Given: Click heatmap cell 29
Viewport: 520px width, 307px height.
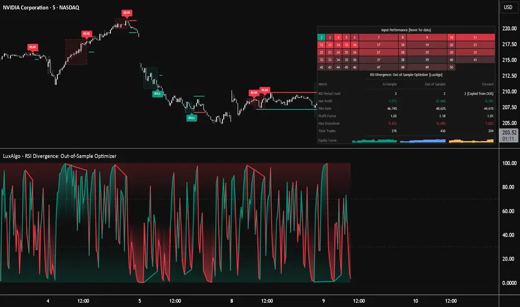Looking at the screenshot, I should [427, 52].
